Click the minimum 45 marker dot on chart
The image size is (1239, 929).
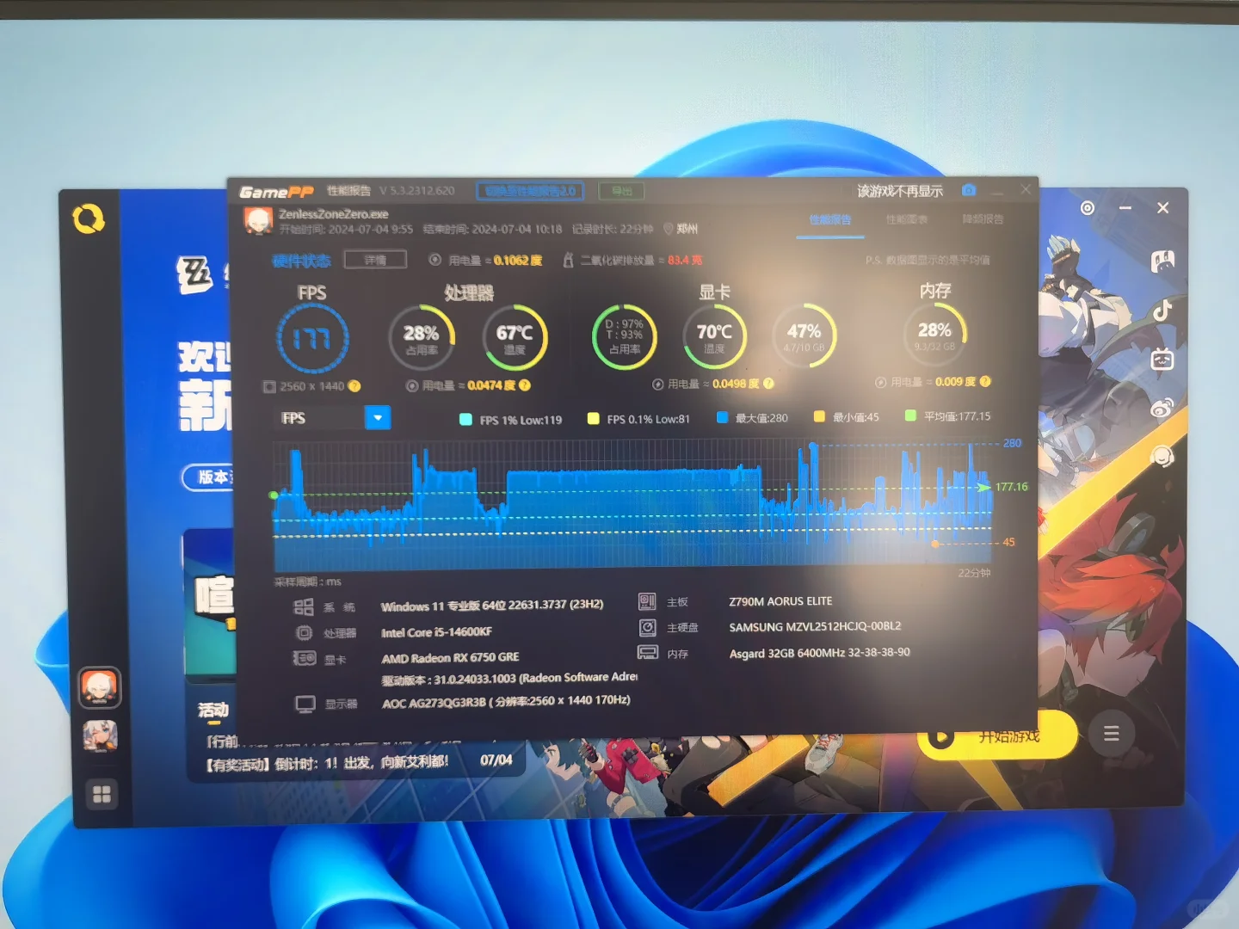click(935, 544)
